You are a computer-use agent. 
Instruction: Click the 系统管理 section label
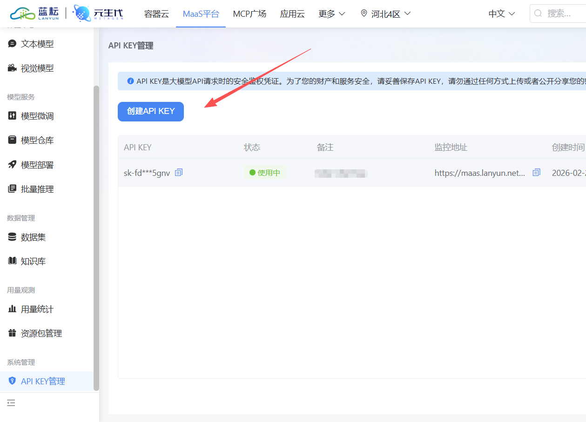(21, 362)
